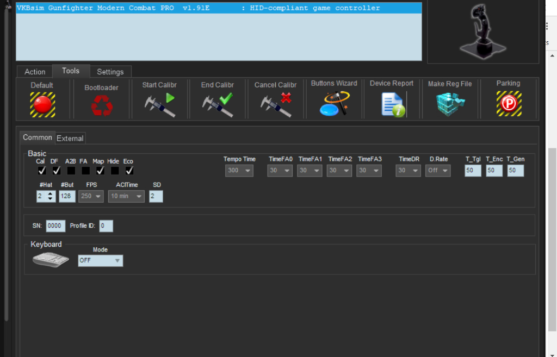Screen dimensions: 557x357
Task: Select the Common sub-tab
Action: pos(38,137)
